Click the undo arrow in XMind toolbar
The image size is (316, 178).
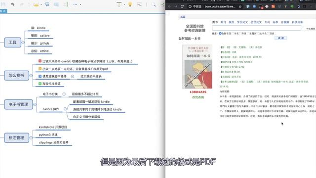12,4
